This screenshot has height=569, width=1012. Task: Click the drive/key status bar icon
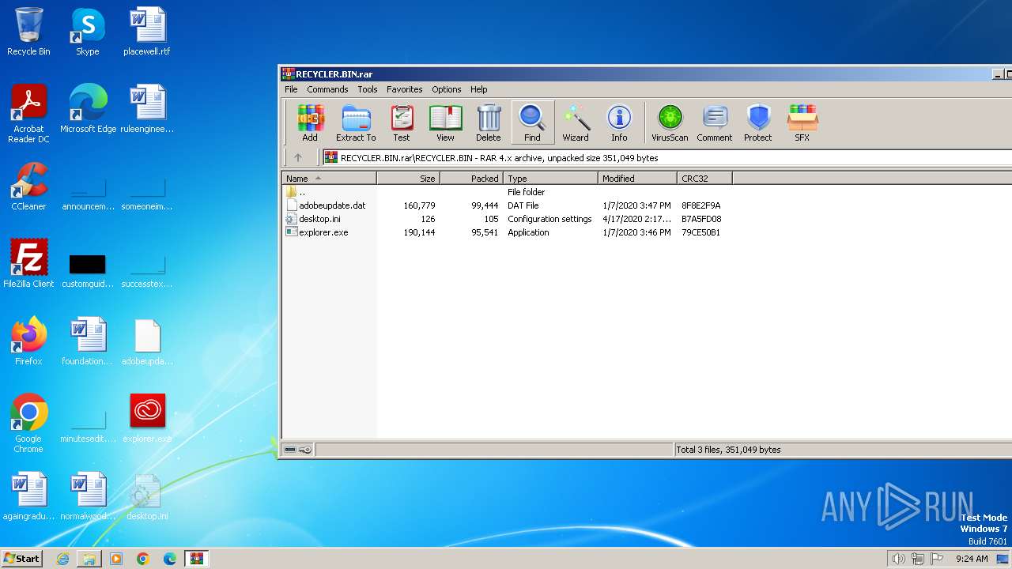click(x=298, y=450)
